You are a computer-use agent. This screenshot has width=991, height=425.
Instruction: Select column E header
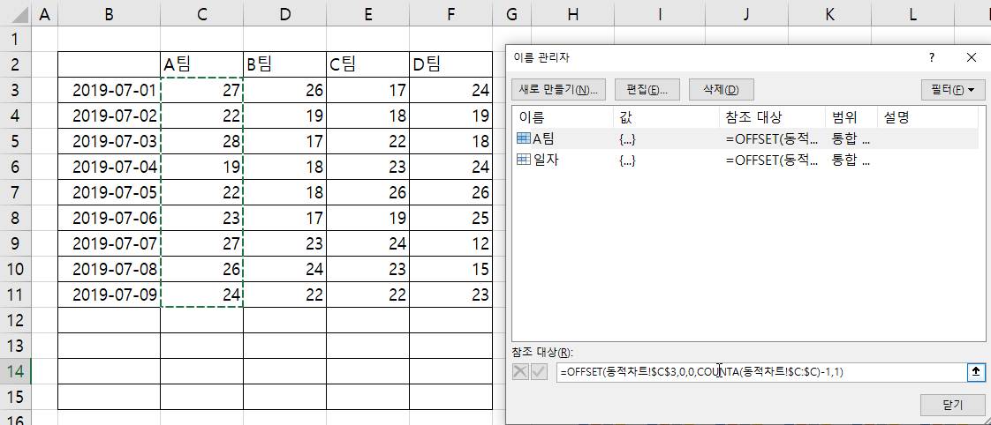[367, 15]
